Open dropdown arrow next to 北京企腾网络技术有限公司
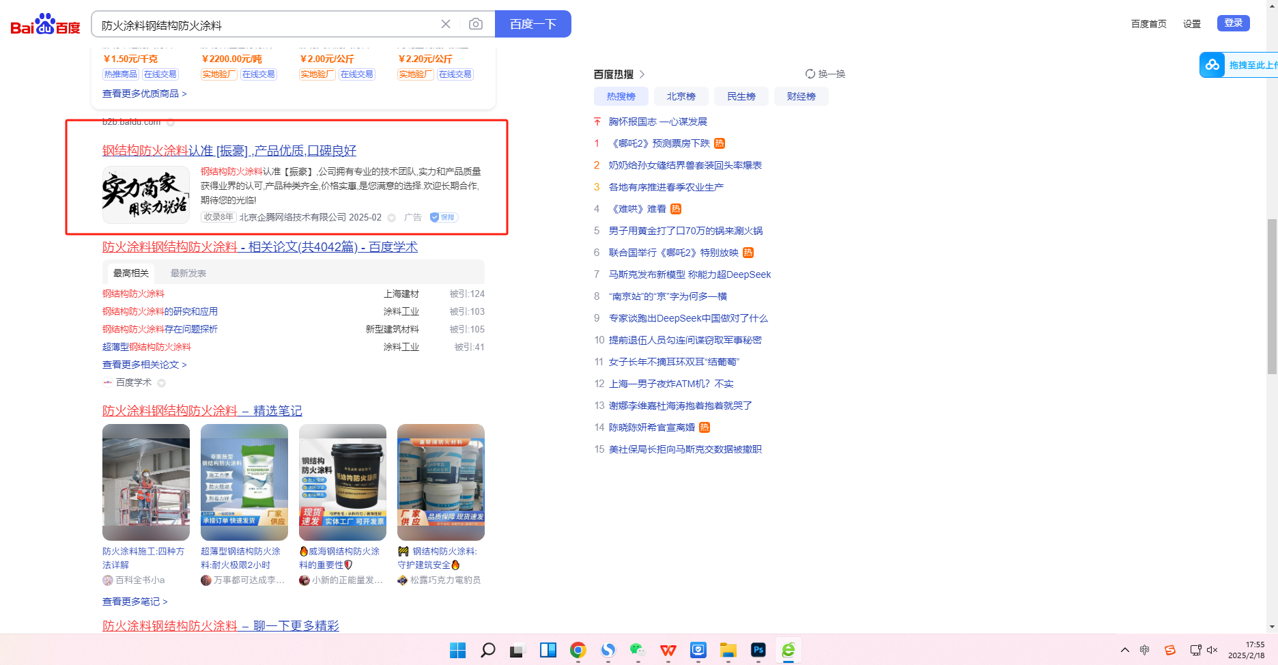Image resolution: width=1278 pixels, height=665 pixels. click(392, 218)
